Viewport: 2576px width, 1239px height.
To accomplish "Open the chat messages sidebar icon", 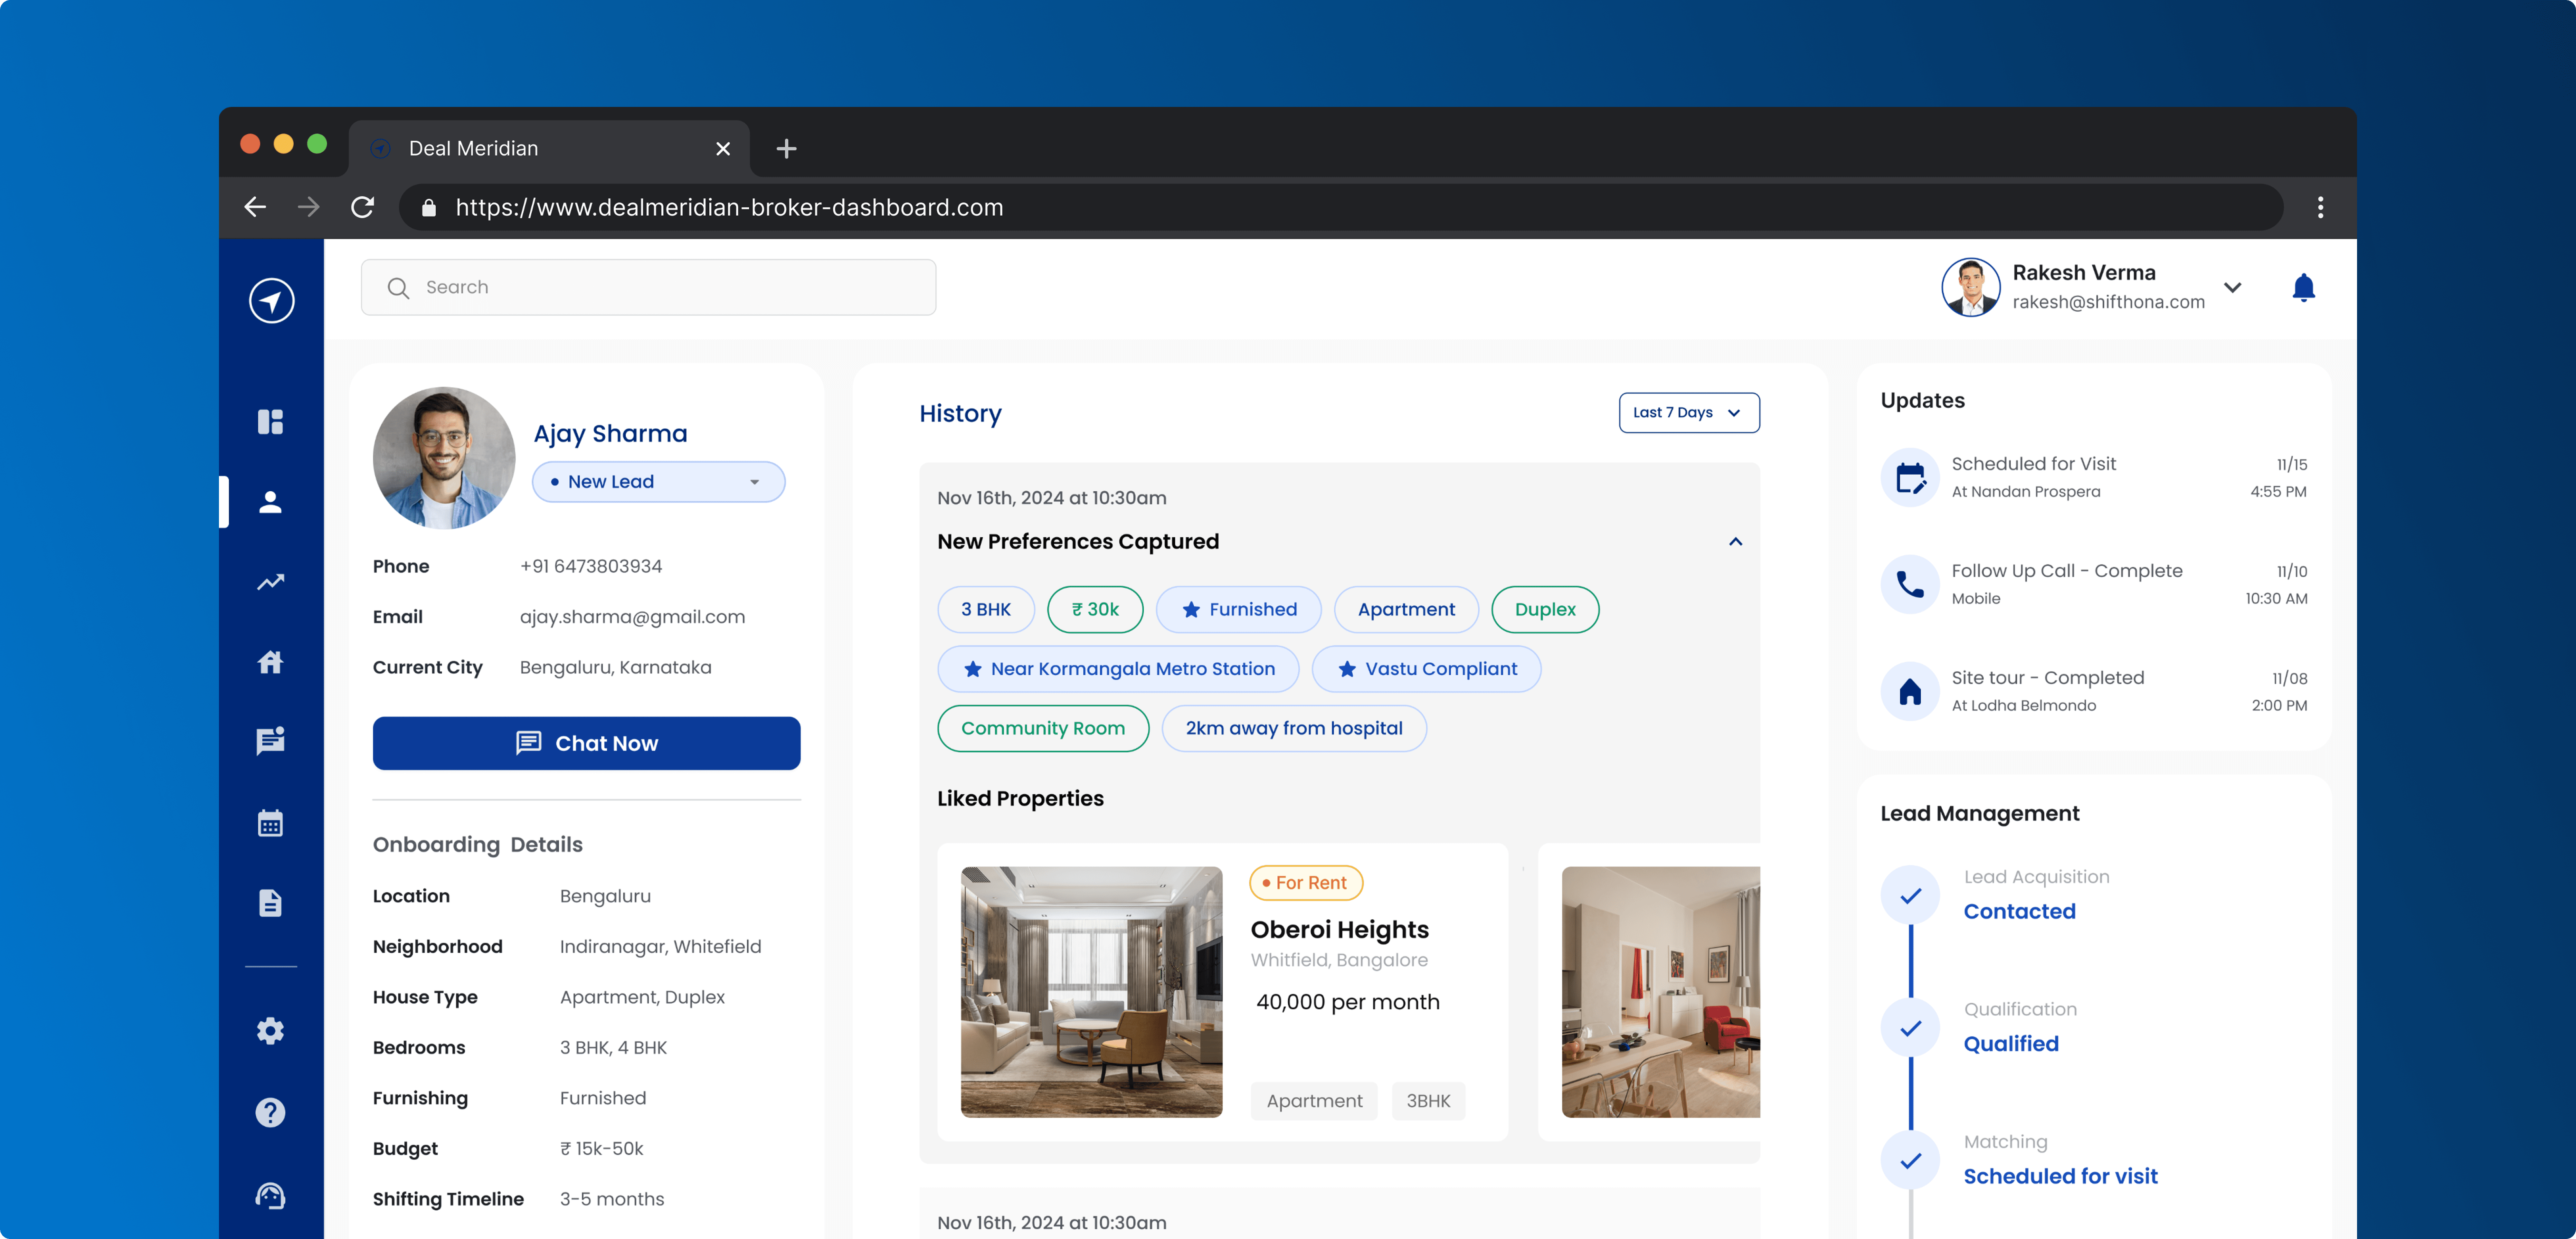I will (x=270, y=741).
